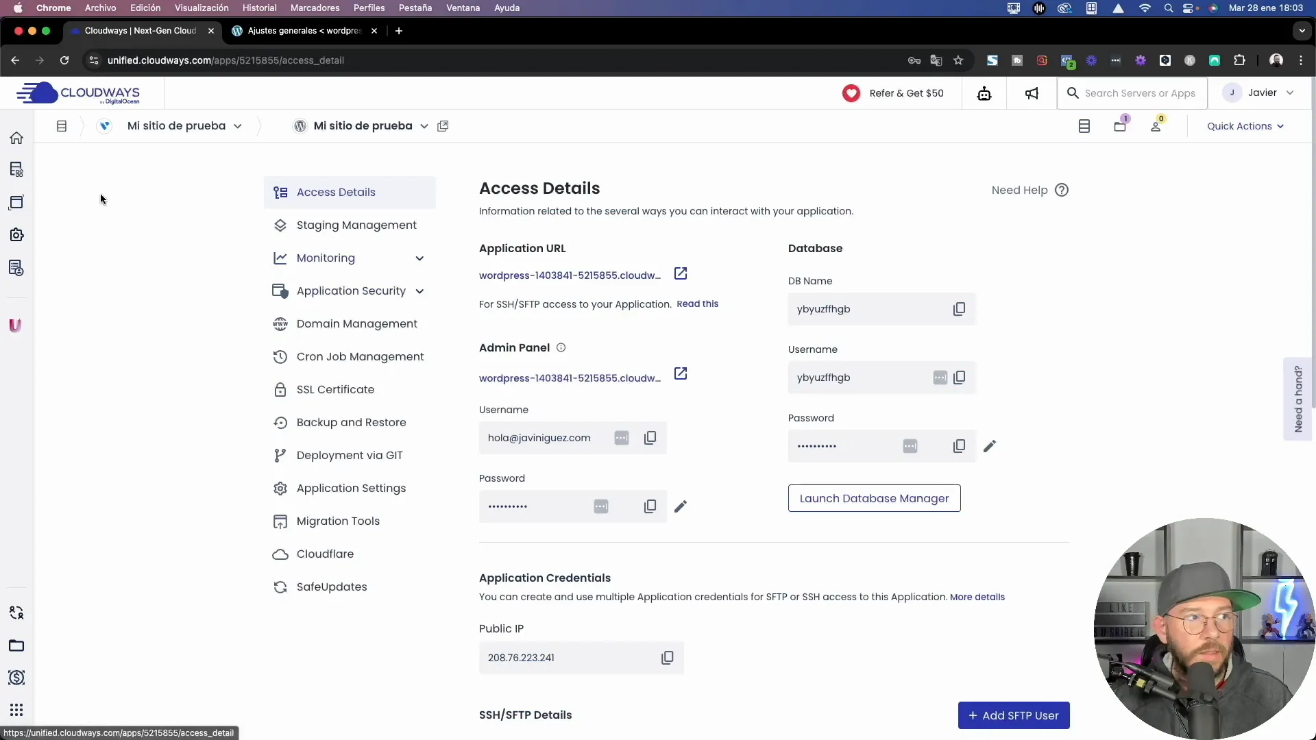The image size is (1316, 740).
Task: Edit the Admin Panel password with pencil
Action: [680, 506]
